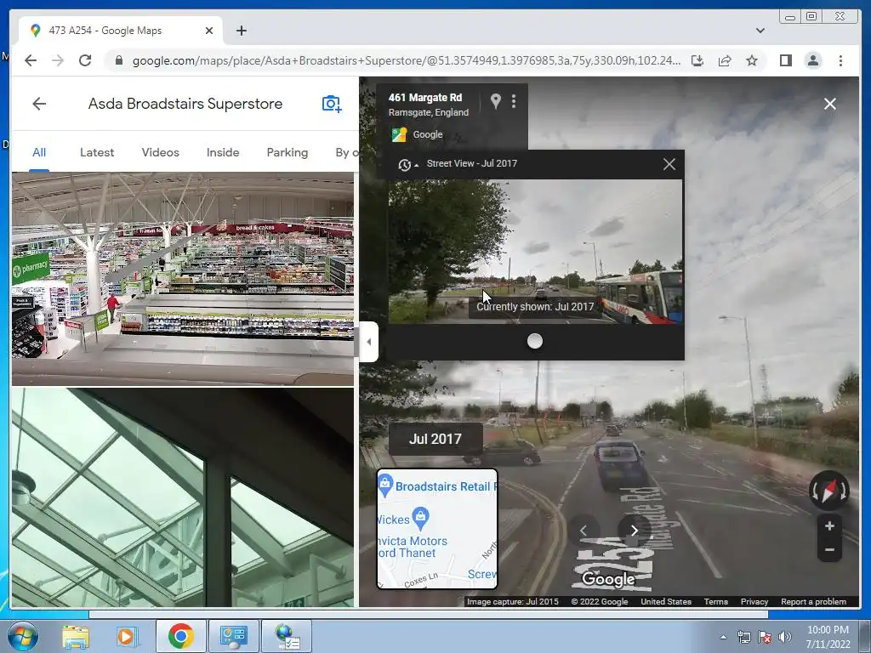This screenshot has width=871, height=653.
Task: Collapse the side panel arrow
Action: (x=369, y=342)
